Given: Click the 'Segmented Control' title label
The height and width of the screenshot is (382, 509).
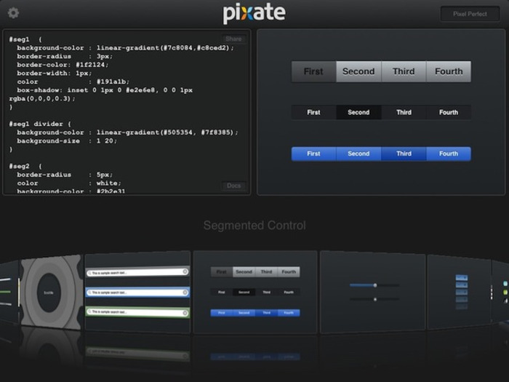Looking at the screenshot, I should pos(254,225).
